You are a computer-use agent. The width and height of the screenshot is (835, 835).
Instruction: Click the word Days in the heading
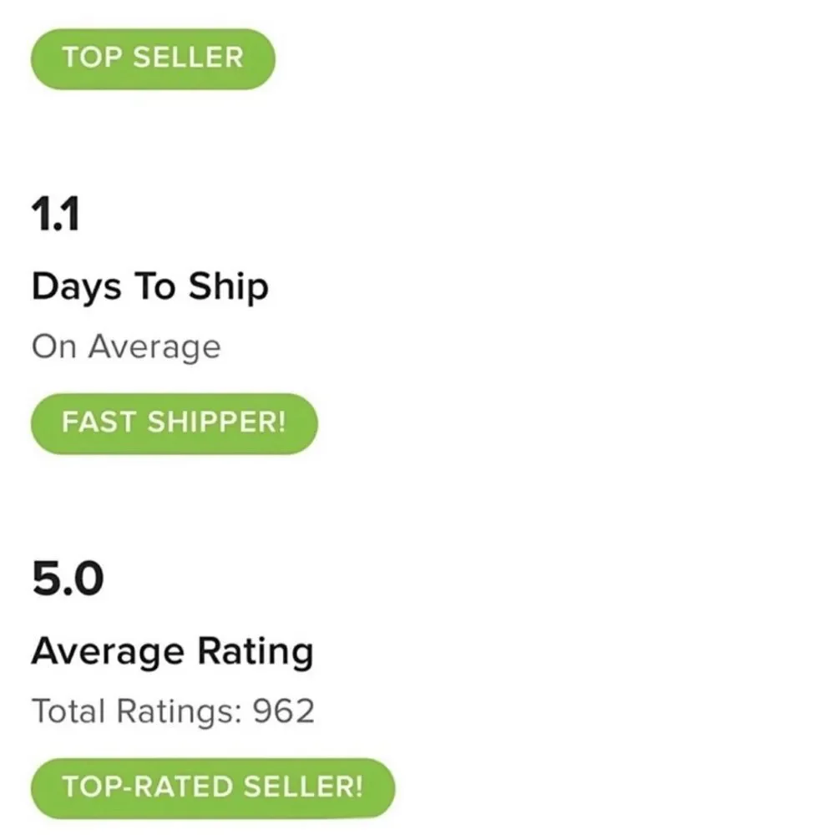point(76,287)
